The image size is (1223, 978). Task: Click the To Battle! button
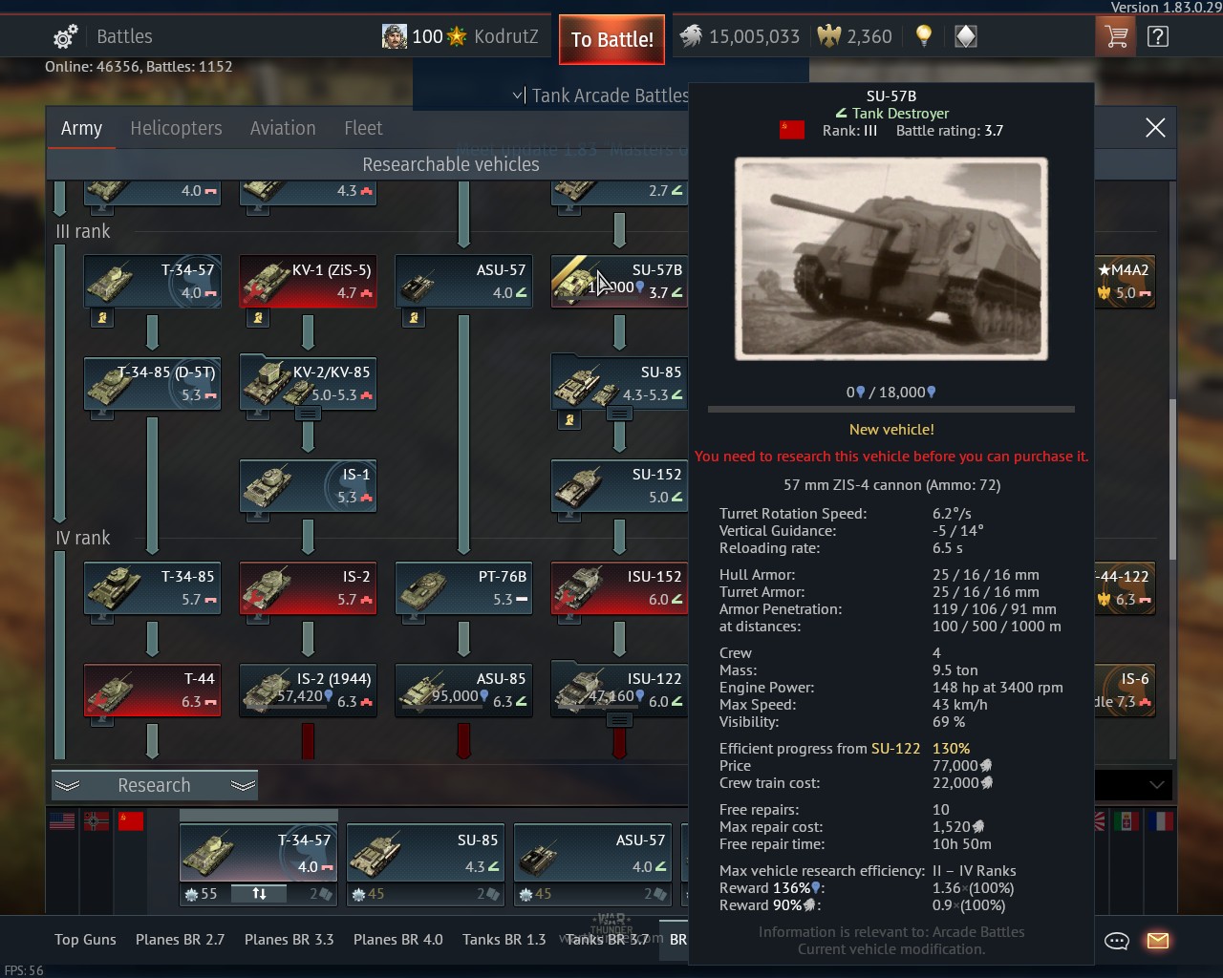coord(611,39)
